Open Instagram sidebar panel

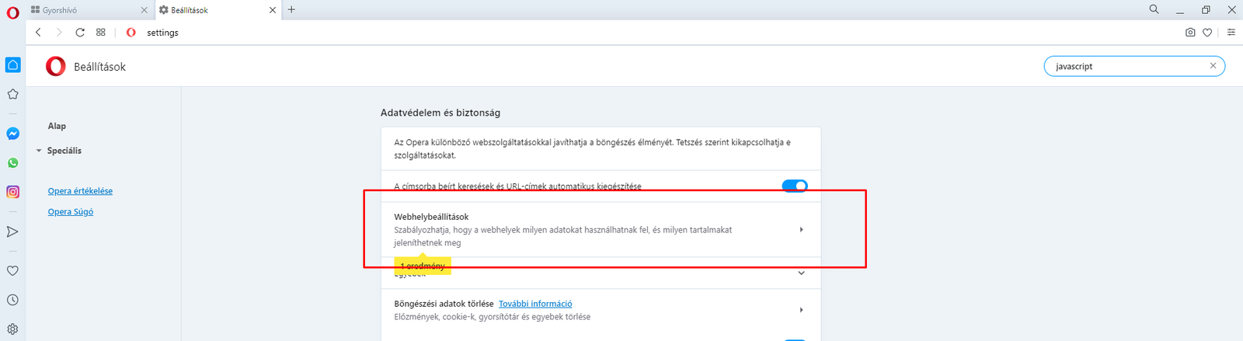pos(12,192)
